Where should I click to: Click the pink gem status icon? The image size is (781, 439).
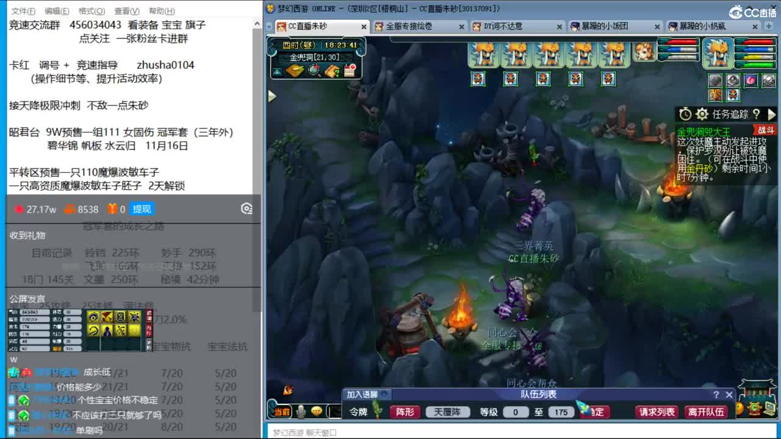coord(750,80)
